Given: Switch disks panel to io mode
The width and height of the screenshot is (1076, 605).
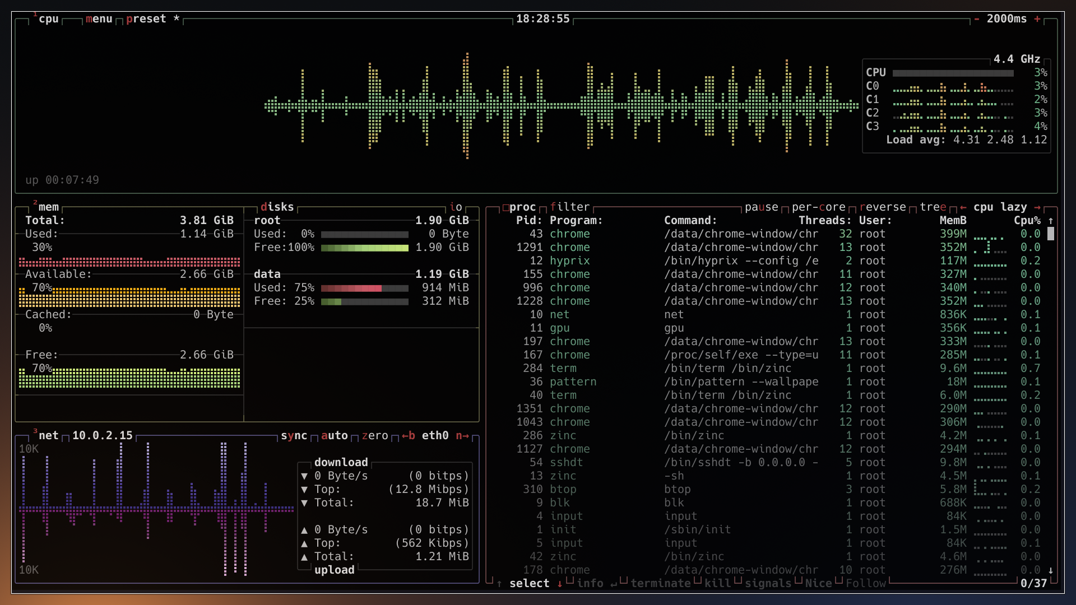Looking at the screenshot, I should tap(456, 207).
